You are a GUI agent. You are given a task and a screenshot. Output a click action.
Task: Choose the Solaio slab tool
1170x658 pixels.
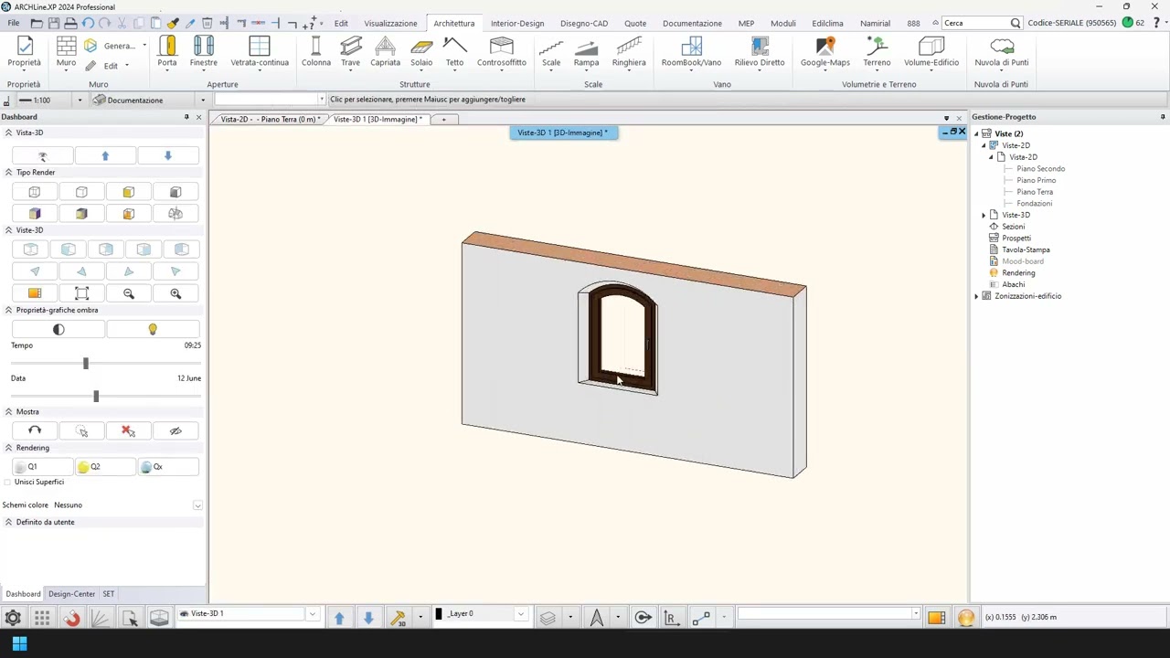(421, 51)
